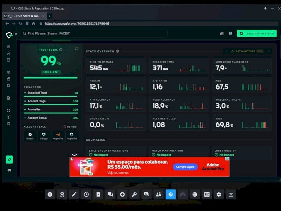The width and height of the screenshot is (281, 211).
Task: Click the Report link under Account Flags
Action: click(71, 127)
